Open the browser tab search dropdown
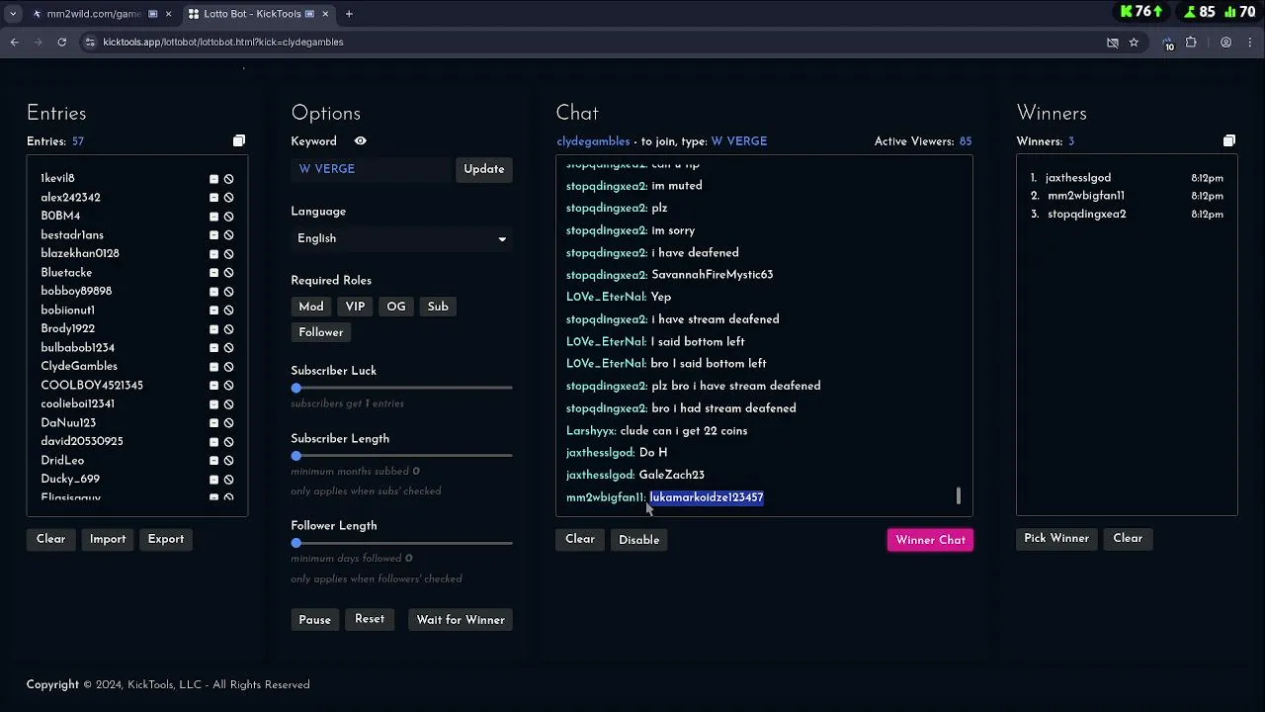Image resolution: width=1265 pixels, height=712 pixels. [x=13, y=14]
